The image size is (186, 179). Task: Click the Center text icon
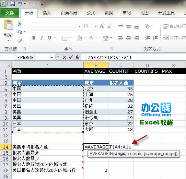click(x=129, y=38)
